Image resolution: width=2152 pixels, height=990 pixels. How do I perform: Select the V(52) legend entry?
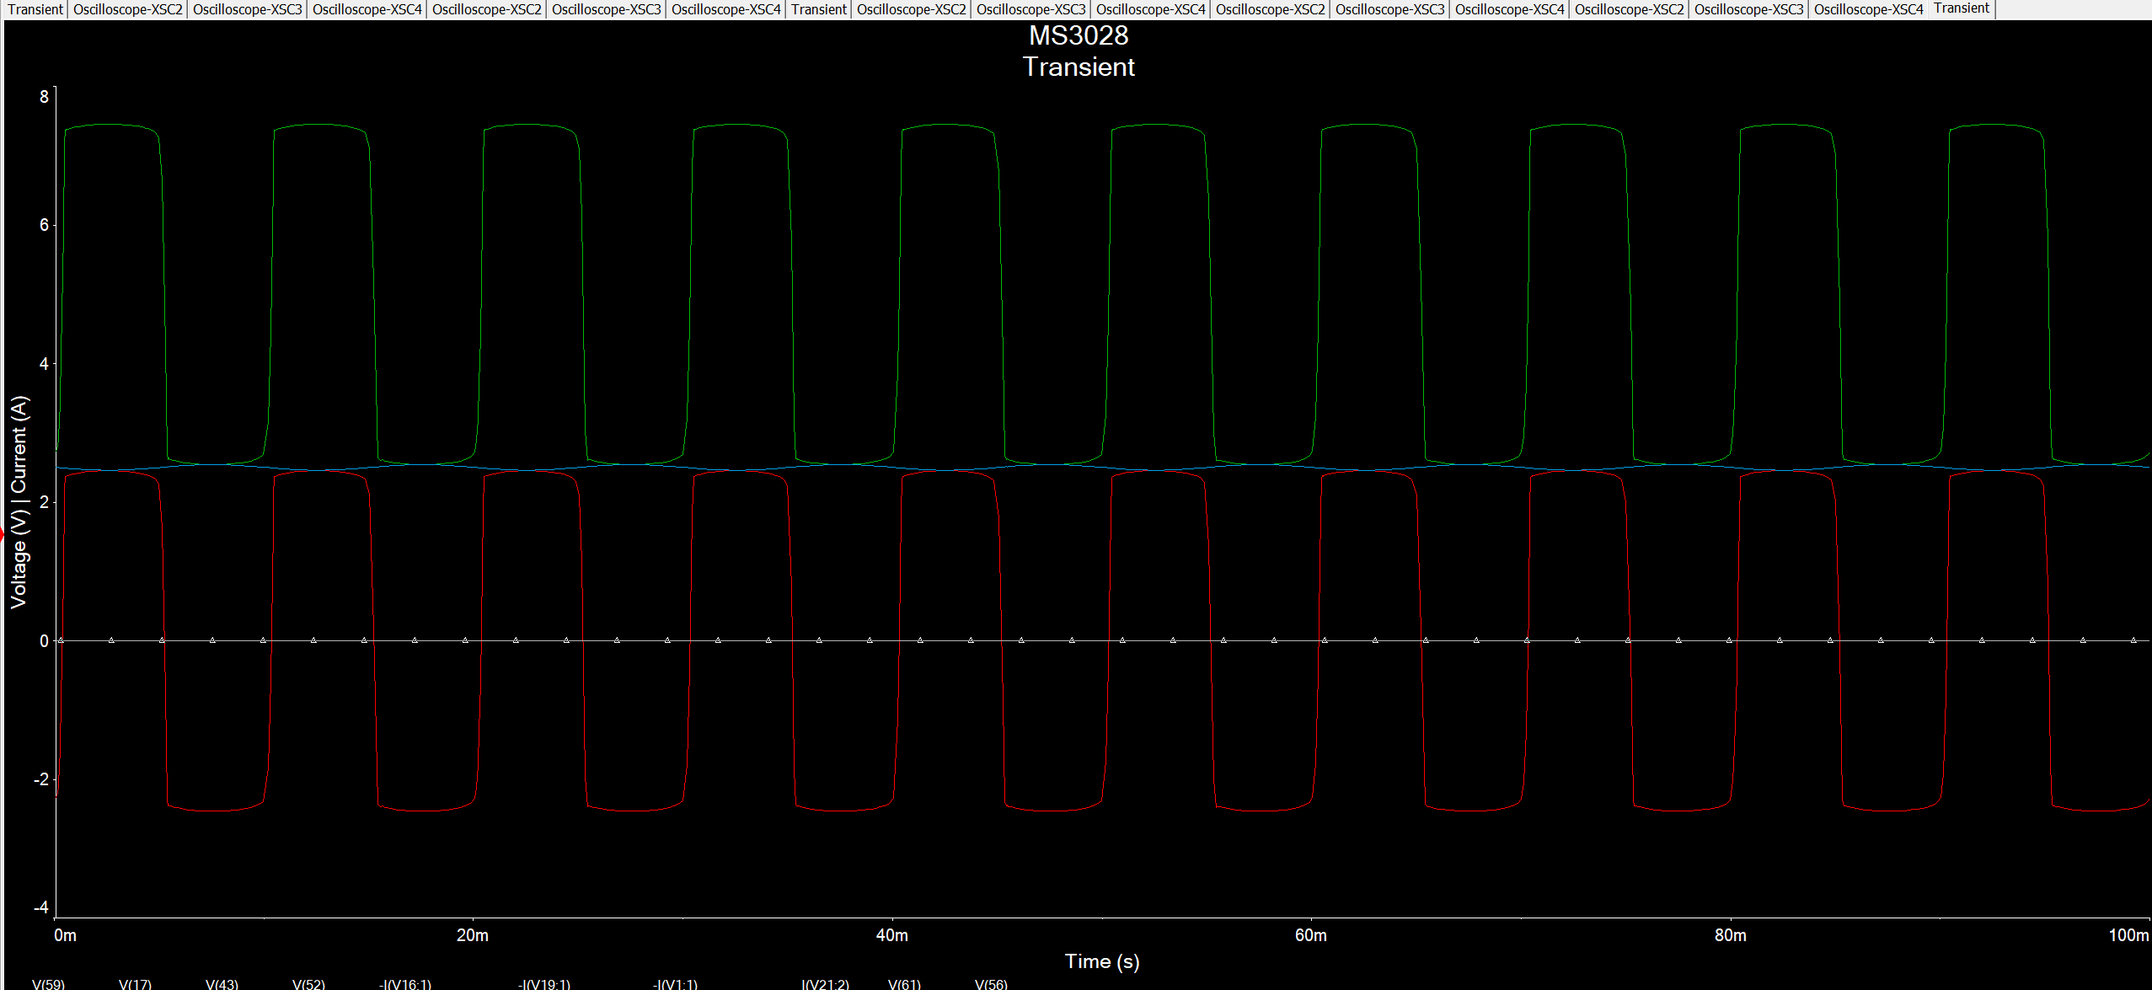pos(308,983)
